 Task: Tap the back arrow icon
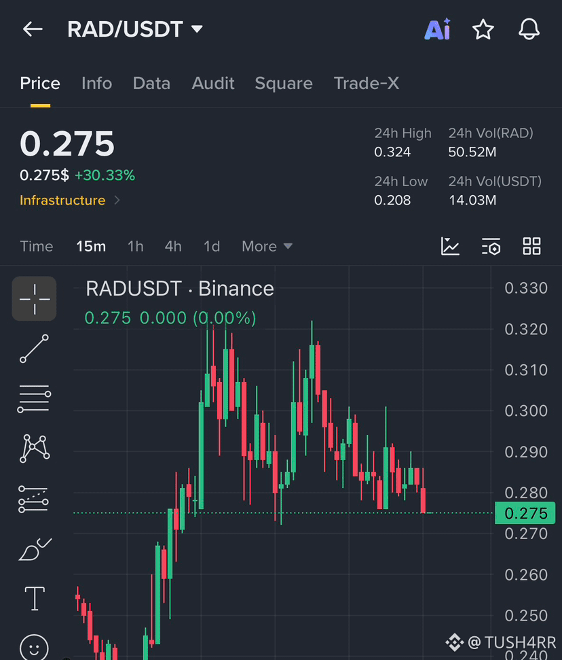(33, 29)
